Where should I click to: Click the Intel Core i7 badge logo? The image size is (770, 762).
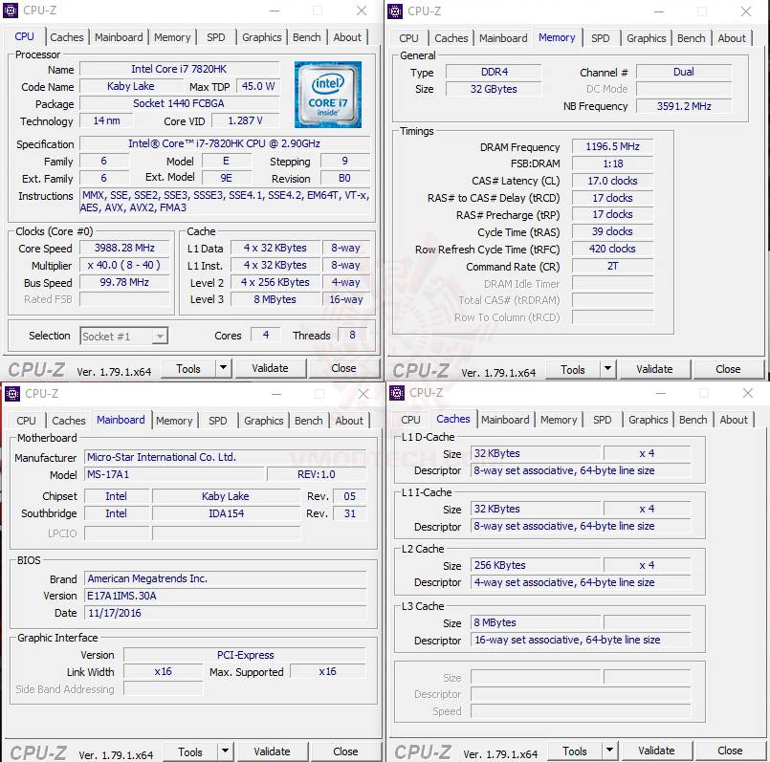pos(328,95)
